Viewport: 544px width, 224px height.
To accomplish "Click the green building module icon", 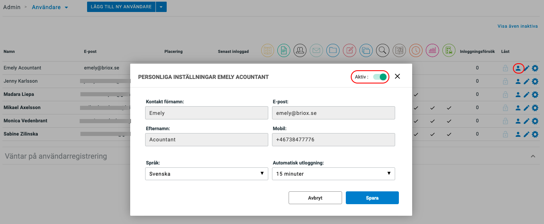I will point(449,50).
